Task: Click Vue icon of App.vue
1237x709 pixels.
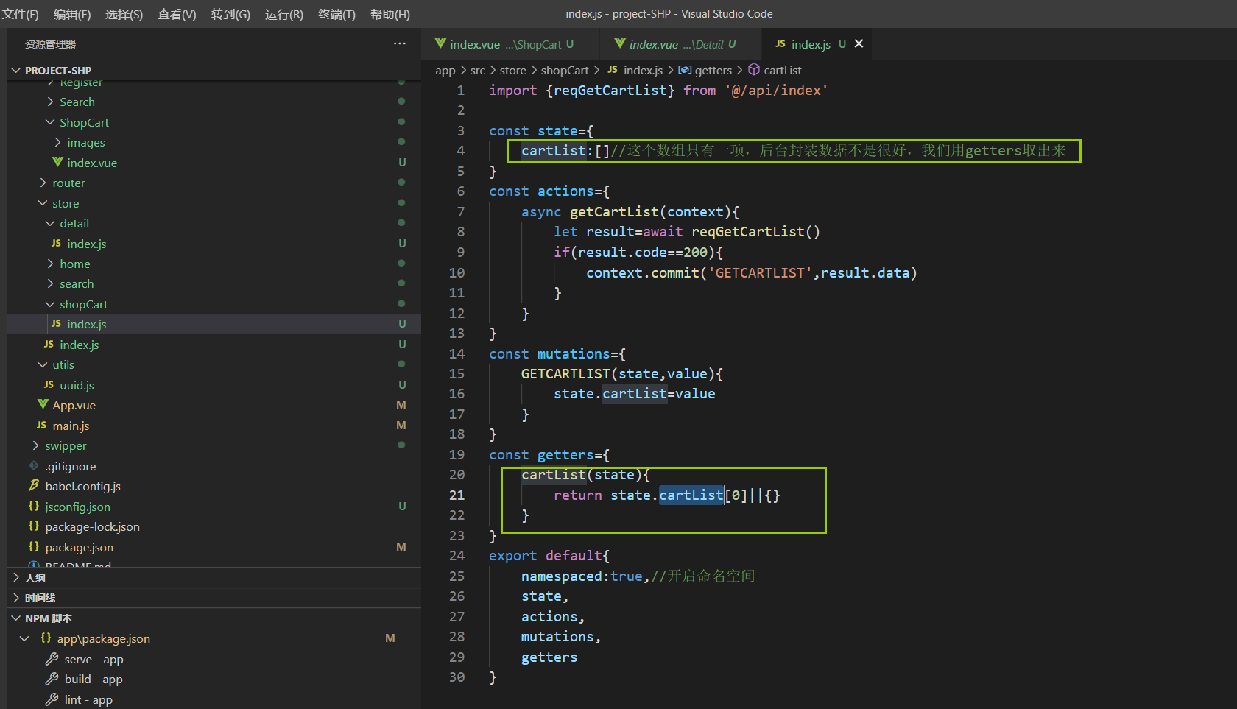Action: pyautogui.click(x=43, y=405)
